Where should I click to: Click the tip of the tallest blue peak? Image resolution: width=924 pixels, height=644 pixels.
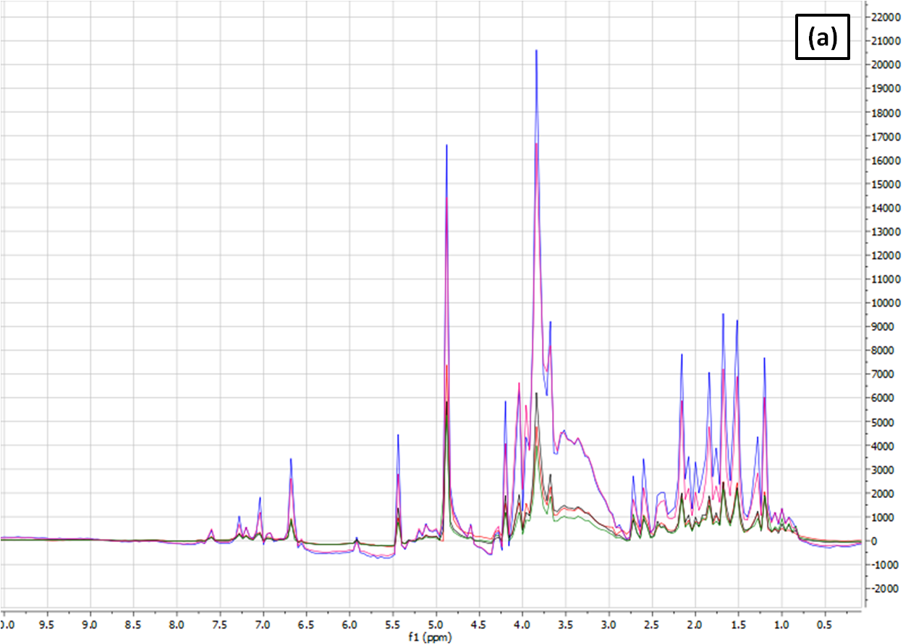point(536,51)
